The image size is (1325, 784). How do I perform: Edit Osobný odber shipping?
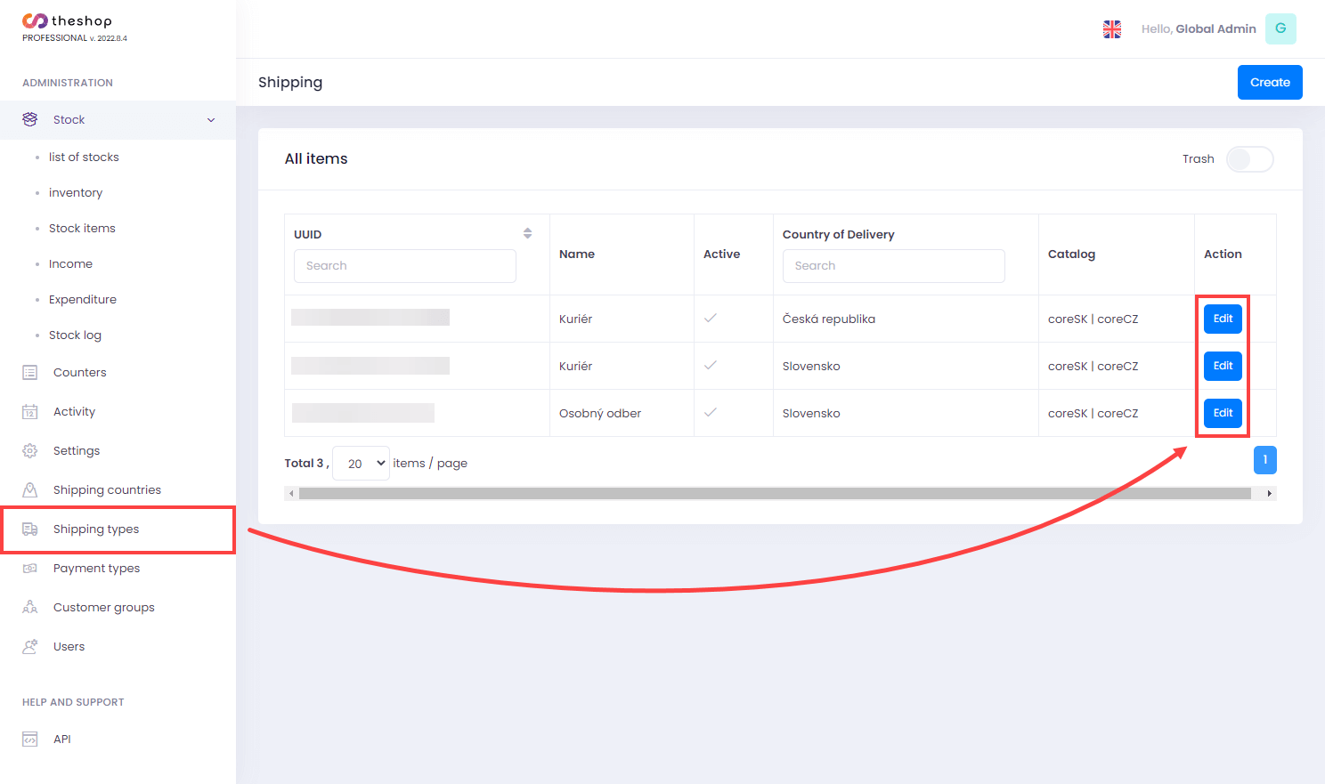click(1223, 413)
